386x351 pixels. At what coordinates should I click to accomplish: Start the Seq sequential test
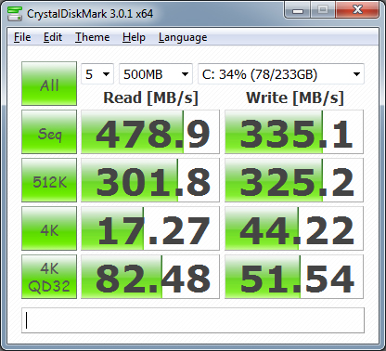(49, 132)
